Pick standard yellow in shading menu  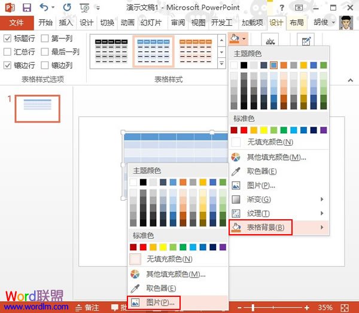pos(264,130)
